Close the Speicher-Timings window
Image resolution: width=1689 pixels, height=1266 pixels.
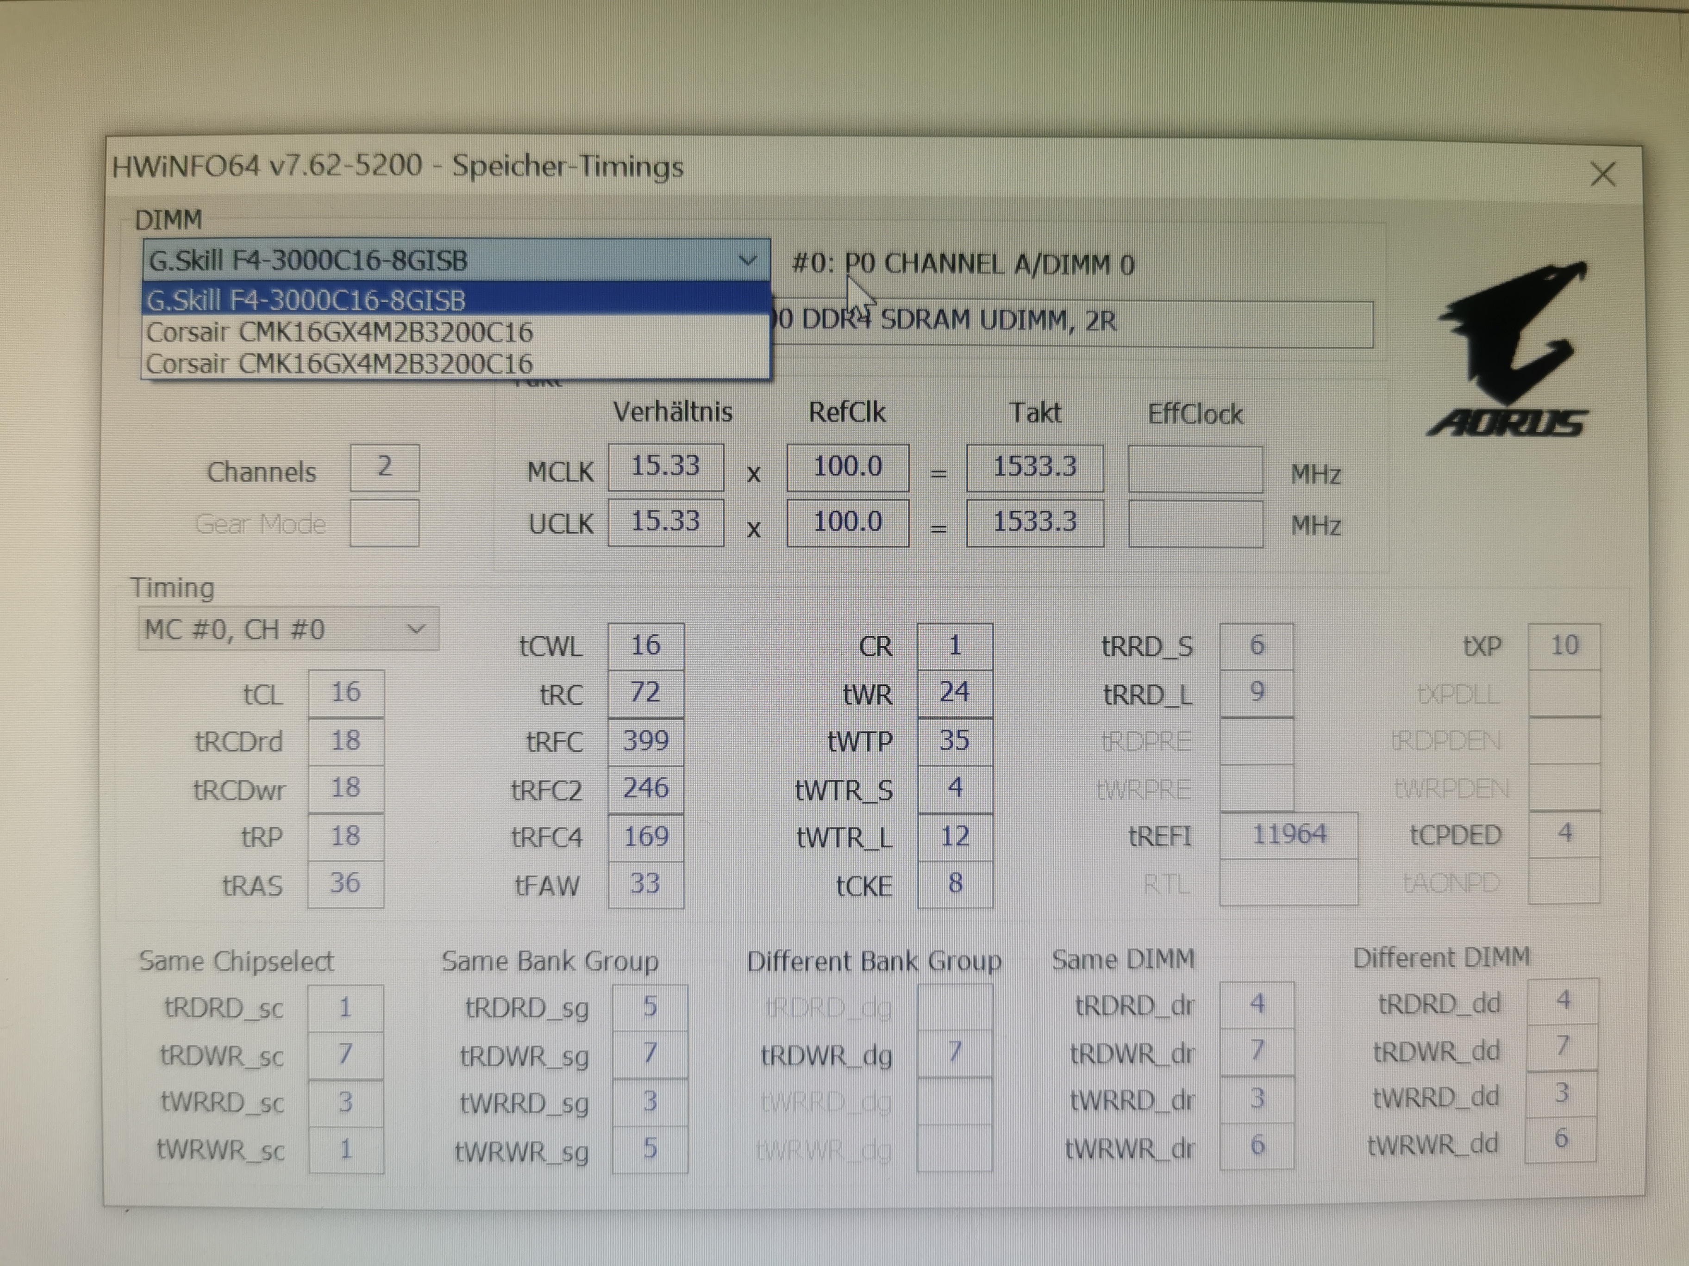click(x=1602, y=175)
